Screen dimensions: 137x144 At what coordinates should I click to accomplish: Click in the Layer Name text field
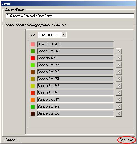pyautogui.click(x=70, y=16)
